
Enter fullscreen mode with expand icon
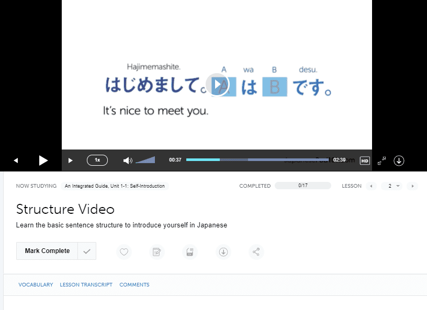[382, 160]
